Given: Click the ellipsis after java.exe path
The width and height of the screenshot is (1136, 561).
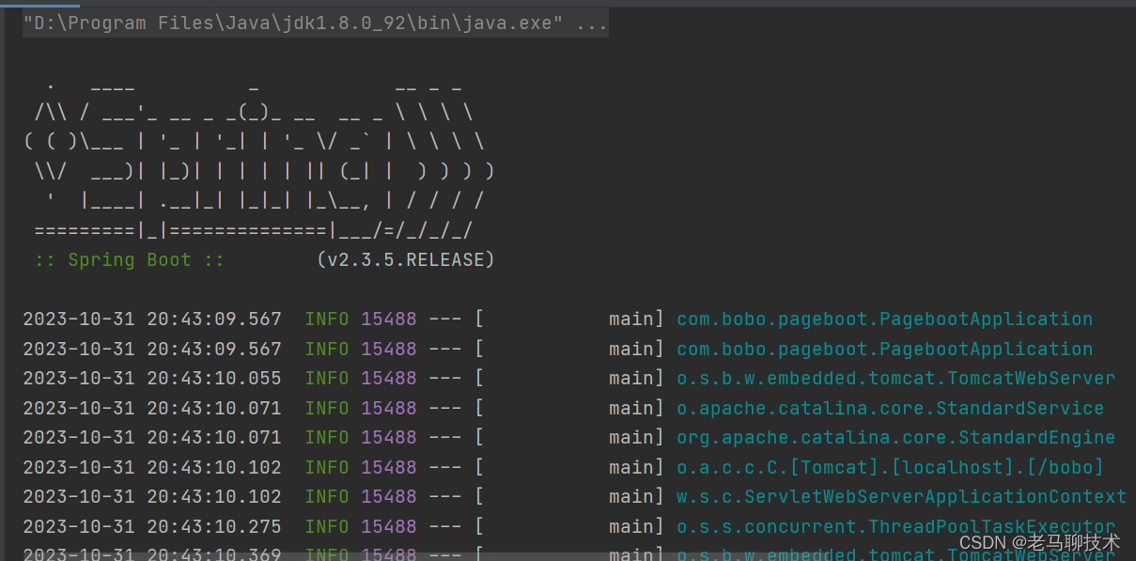Looking at the screenshot, I should [x=592, y=23].
